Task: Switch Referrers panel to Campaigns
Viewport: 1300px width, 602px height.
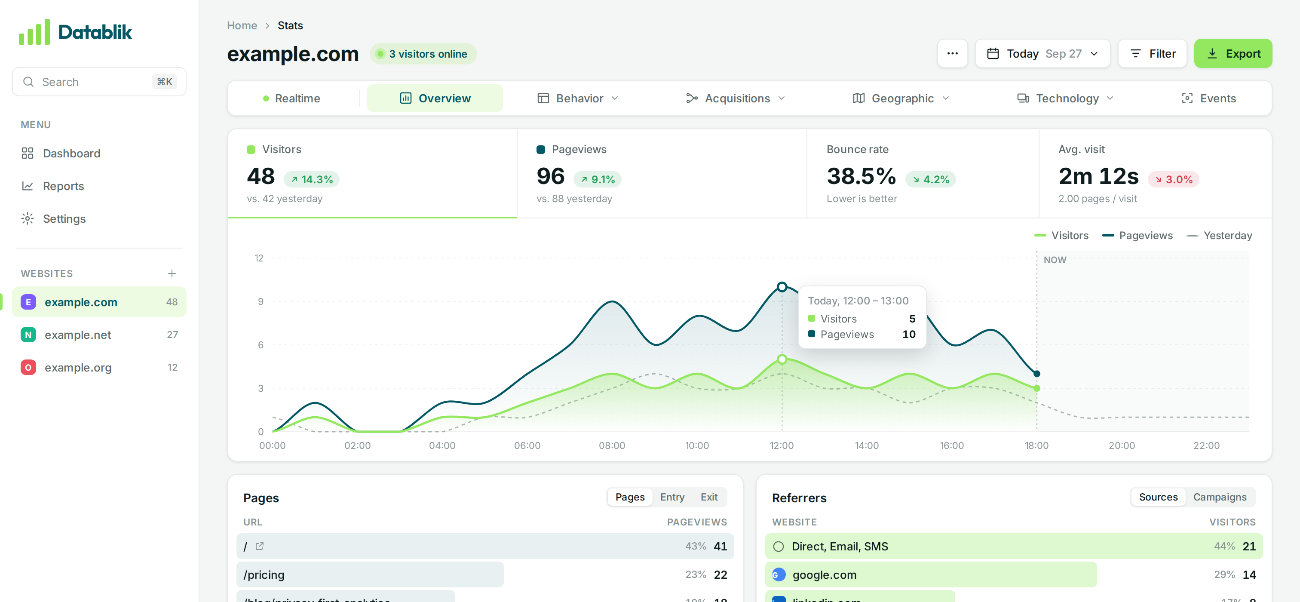Action: click(1219, 497)
